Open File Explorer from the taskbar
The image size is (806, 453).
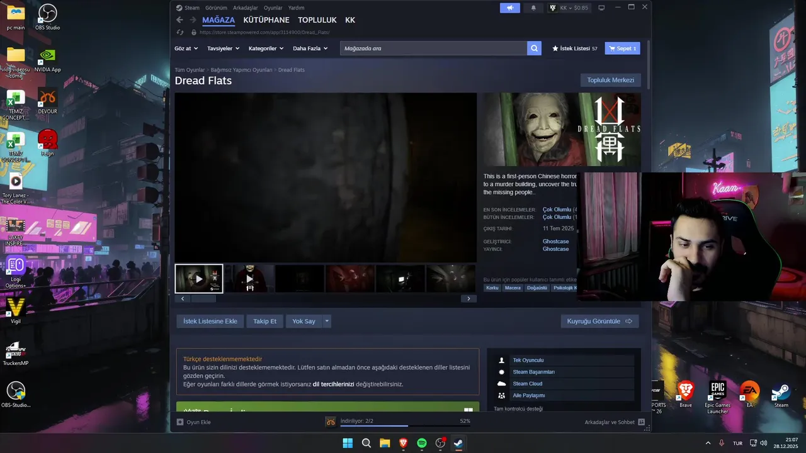tap(385, 443)
